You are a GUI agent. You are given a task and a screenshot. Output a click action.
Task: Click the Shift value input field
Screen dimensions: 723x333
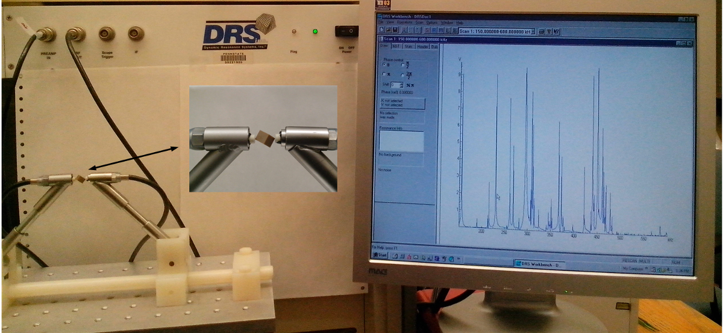395,85
